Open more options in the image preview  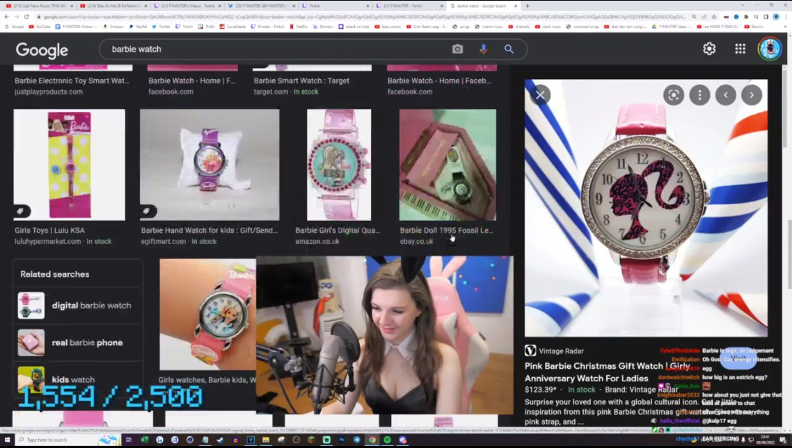(699, 94)
